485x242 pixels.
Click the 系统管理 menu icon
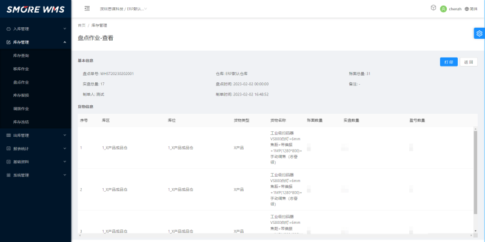pos(8,175)
